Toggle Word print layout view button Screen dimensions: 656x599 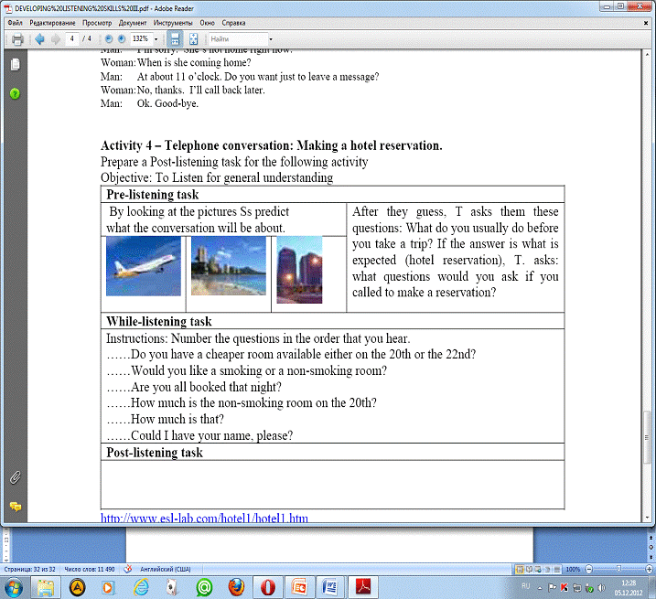point(521,568)
